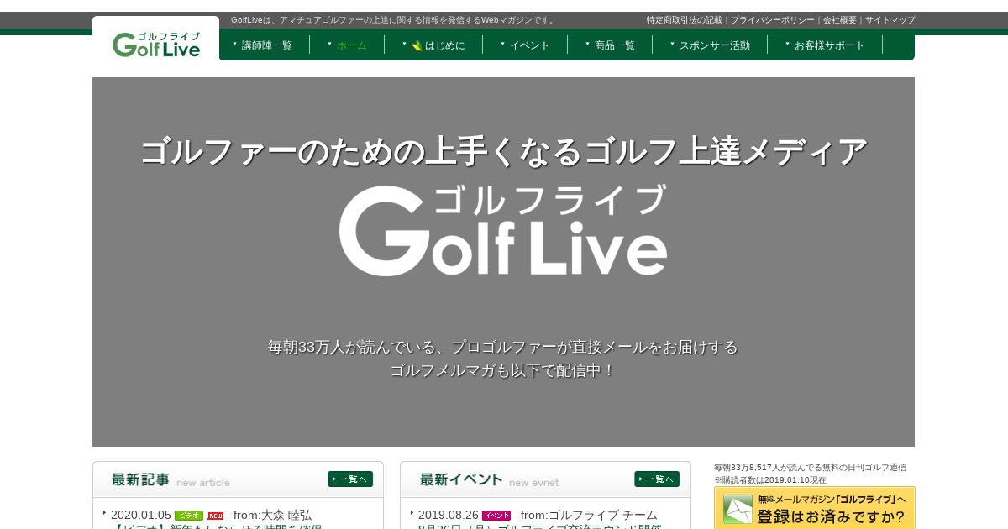
Task: Click author text from:大森 睦弘
Action: (x=273, y=515)
